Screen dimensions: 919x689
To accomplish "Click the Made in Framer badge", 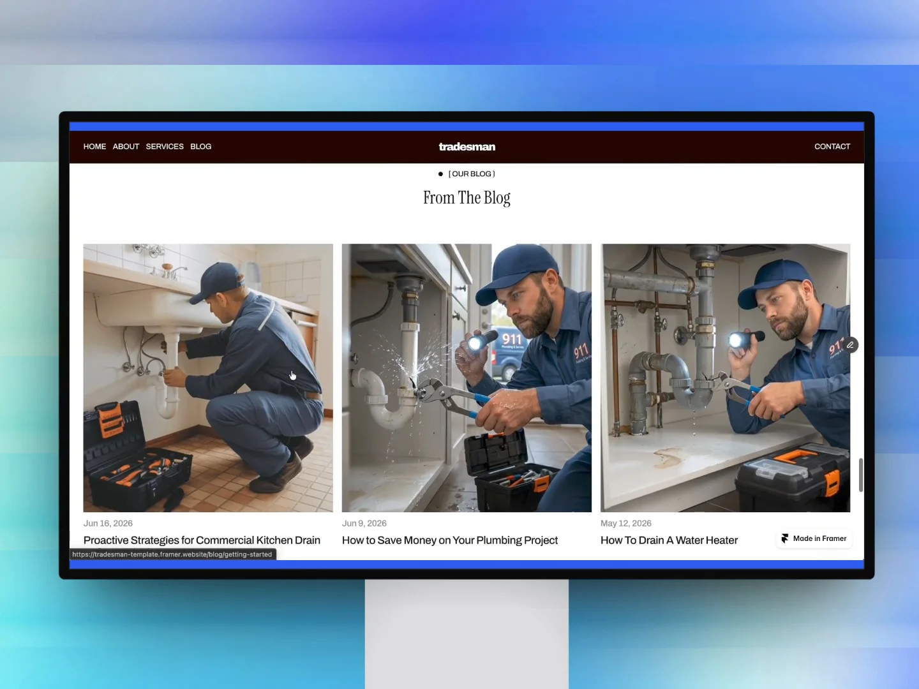I will (814, 538).
